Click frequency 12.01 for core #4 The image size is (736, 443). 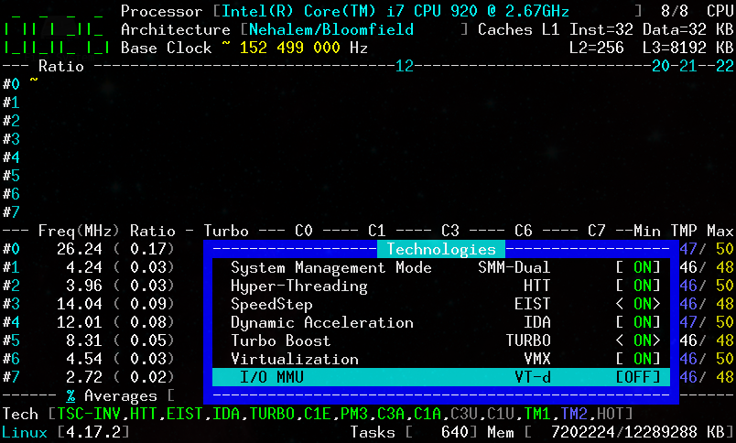80,322
